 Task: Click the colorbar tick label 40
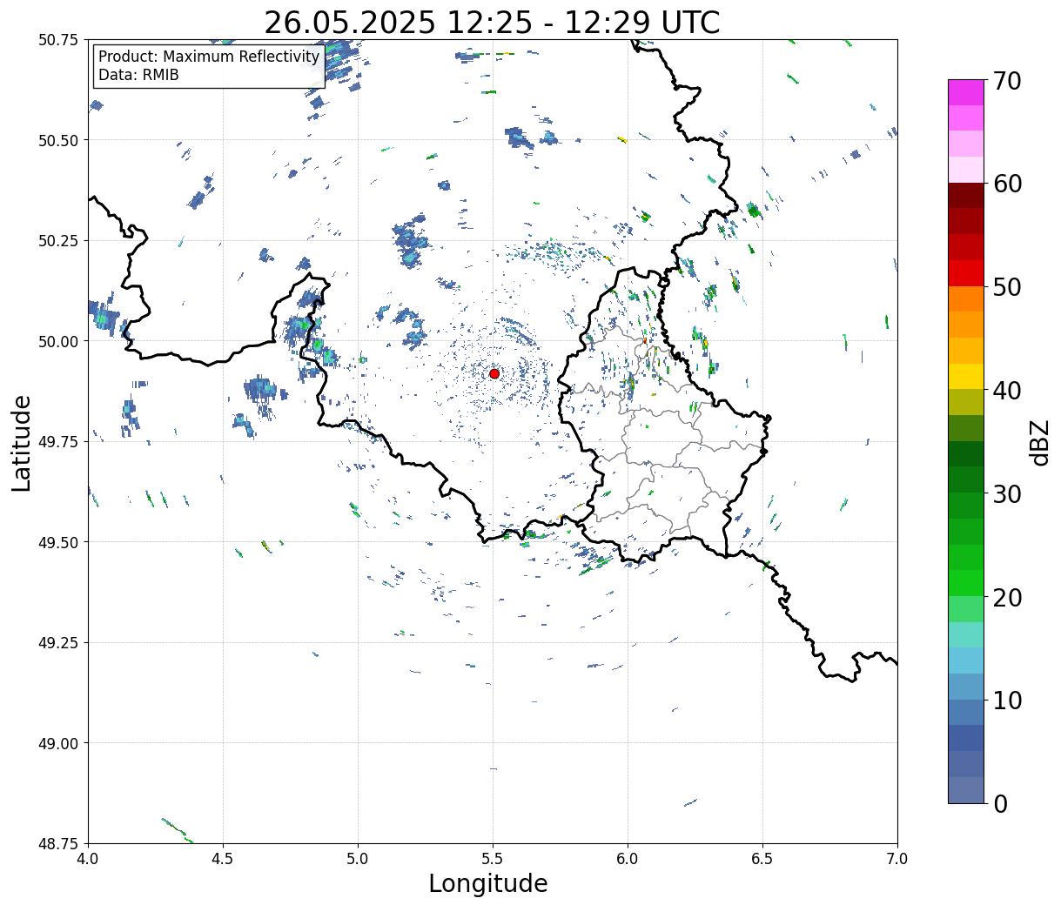(1007, 391)
